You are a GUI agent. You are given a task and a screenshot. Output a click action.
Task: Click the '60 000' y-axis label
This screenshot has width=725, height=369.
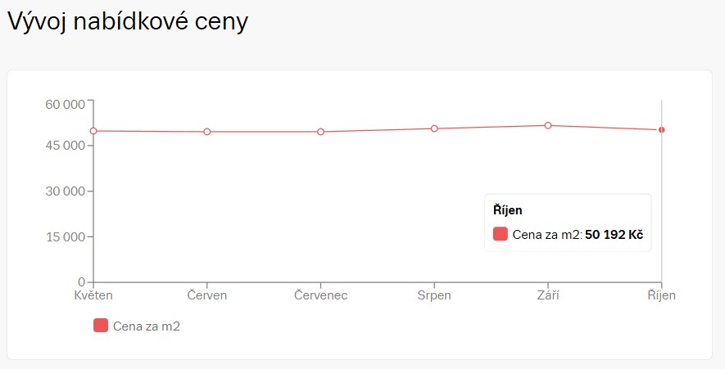tap(65, 104)
